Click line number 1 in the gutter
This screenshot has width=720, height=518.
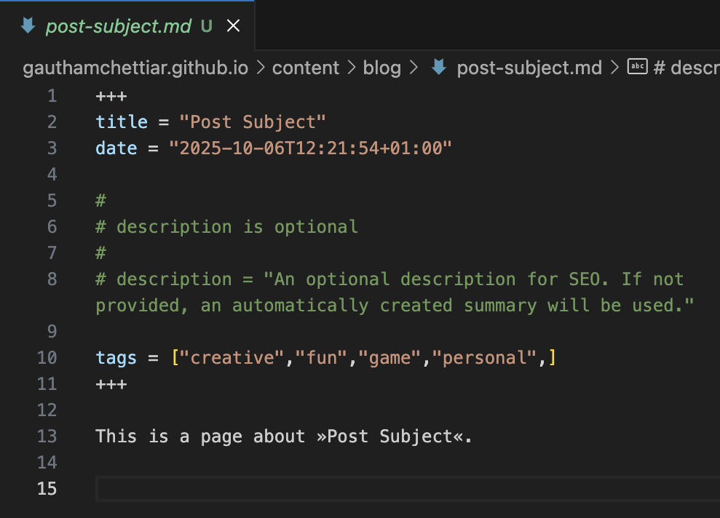52,95
